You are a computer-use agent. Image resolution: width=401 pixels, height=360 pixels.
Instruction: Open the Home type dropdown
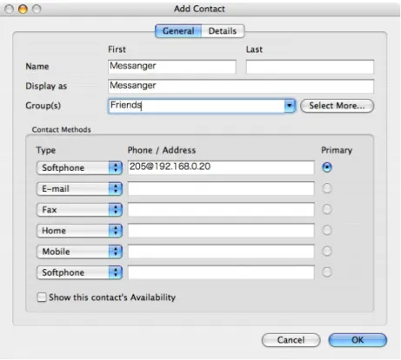(x=79, y=231)
